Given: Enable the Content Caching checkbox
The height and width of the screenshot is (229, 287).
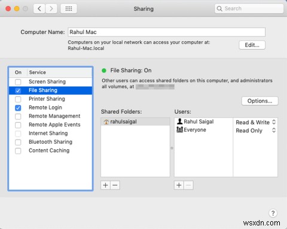Looking at the screenshot, I should (x=18, y=151).
